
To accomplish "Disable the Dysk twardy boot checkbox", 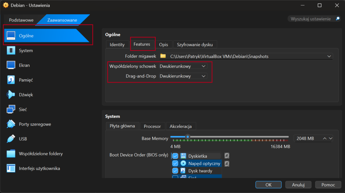I will 175,171.
